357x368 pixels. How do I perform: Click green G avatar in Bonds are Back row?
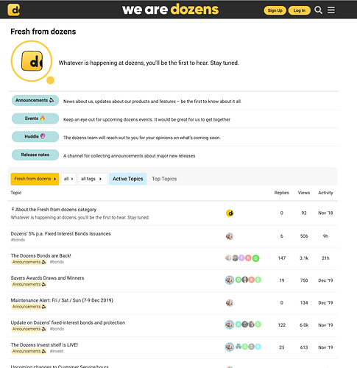255,258
